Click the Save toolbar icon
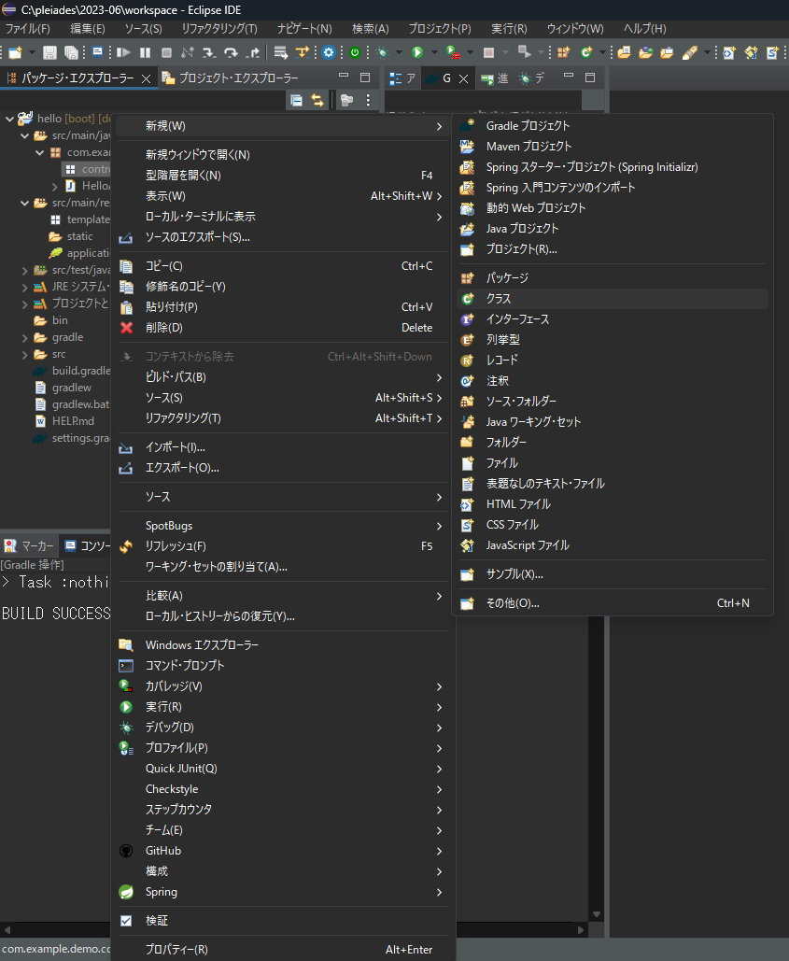The width and height of the screenshot is (789, 961). click(x=48, y=52)
